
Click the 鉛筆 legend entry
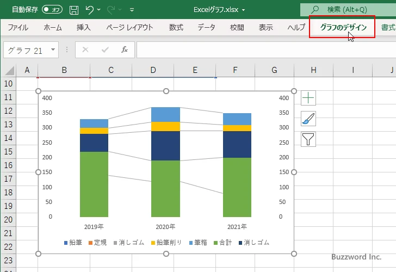[73, 243]
